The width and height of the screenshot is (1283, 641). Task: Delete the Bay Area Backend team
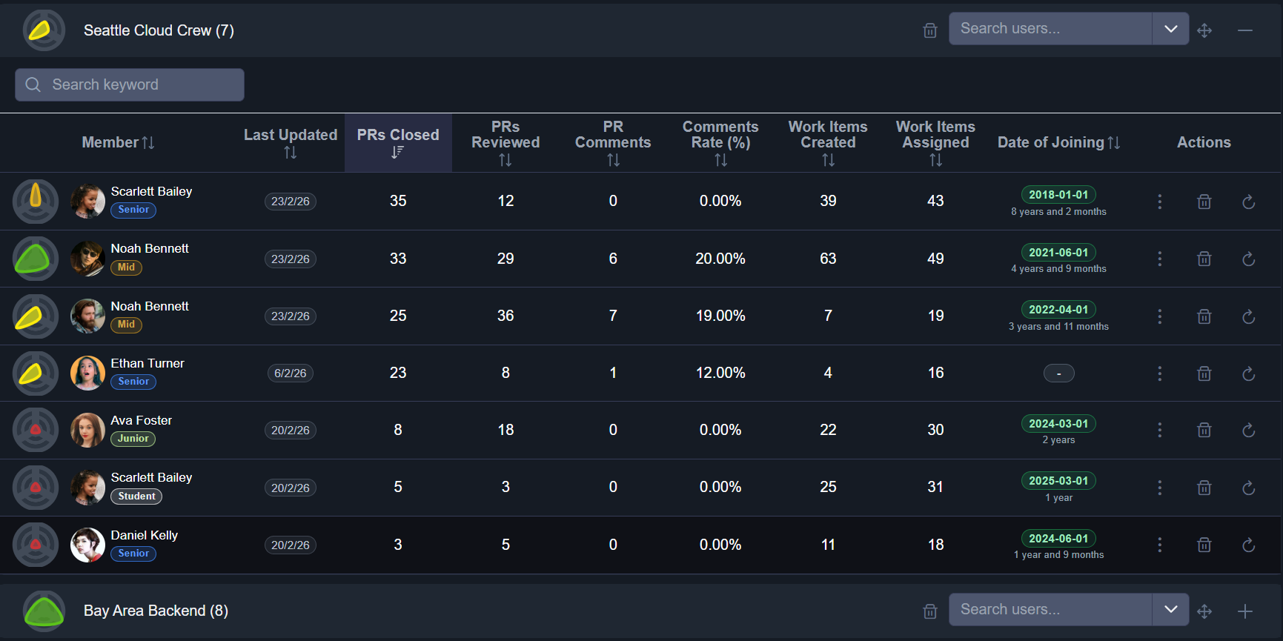click(x=930, y=611)
